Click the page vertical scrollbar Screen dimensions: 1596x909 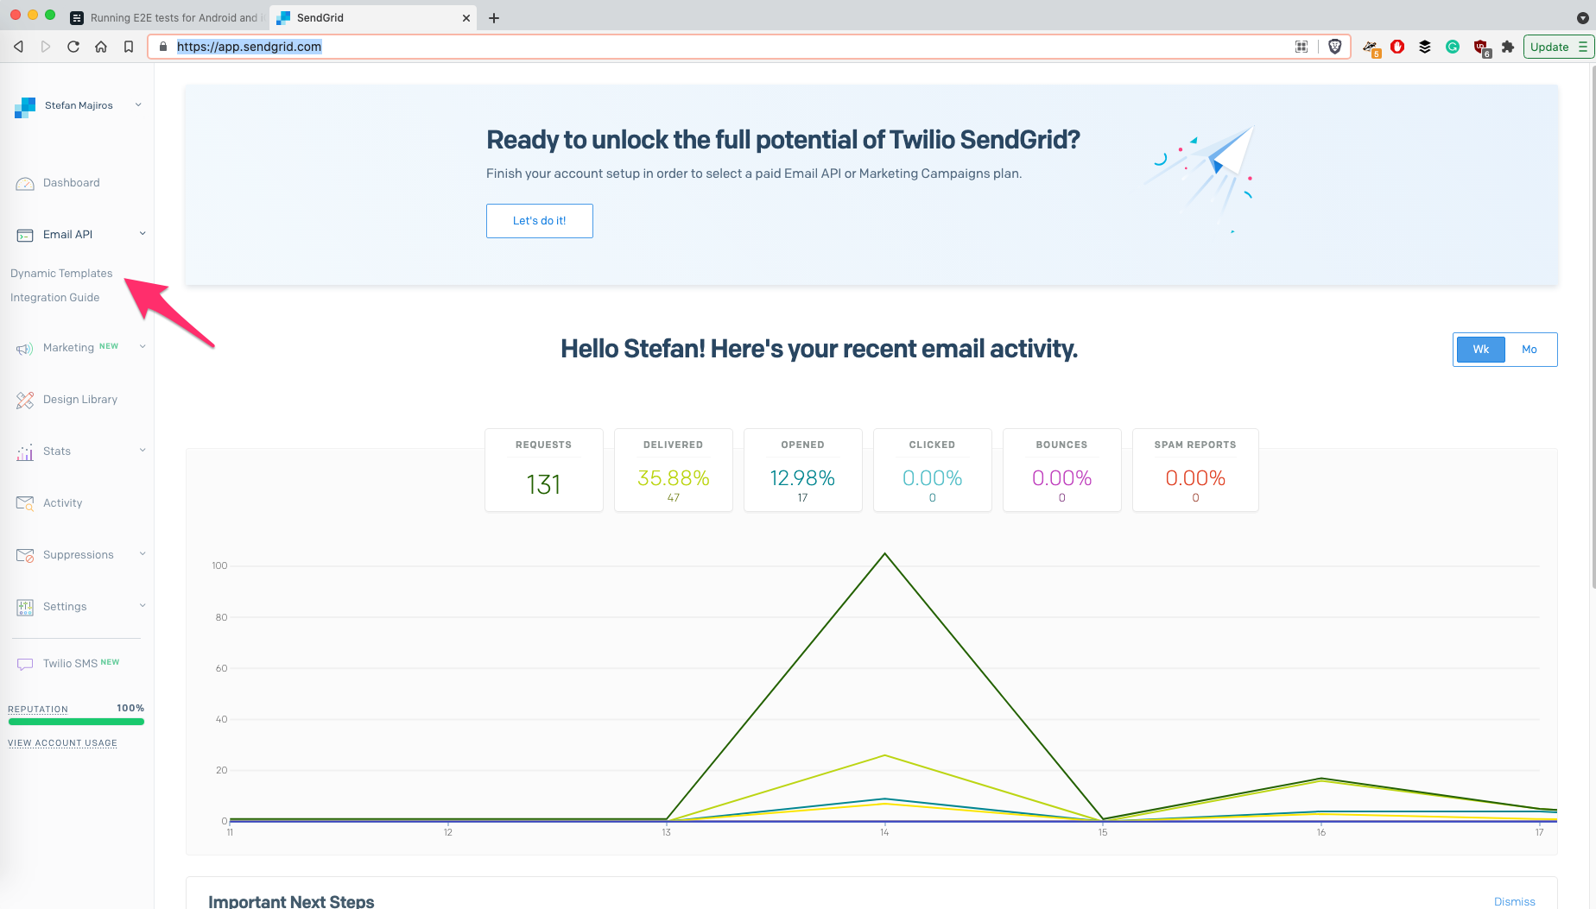click(x=1593, y=328)
